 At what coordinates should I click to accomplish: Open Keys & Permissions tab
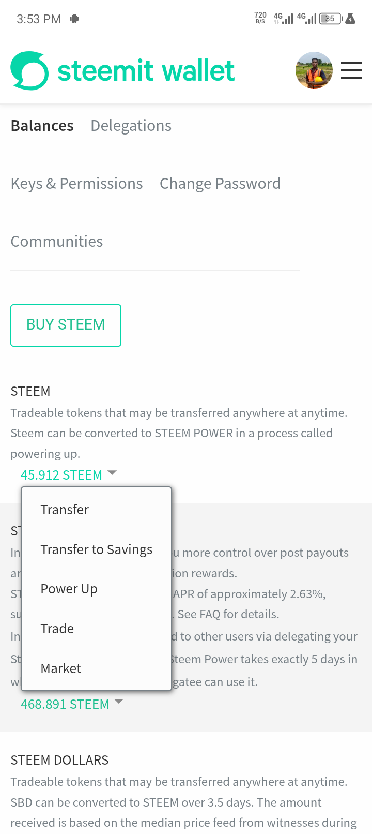(x=76, y=184)
